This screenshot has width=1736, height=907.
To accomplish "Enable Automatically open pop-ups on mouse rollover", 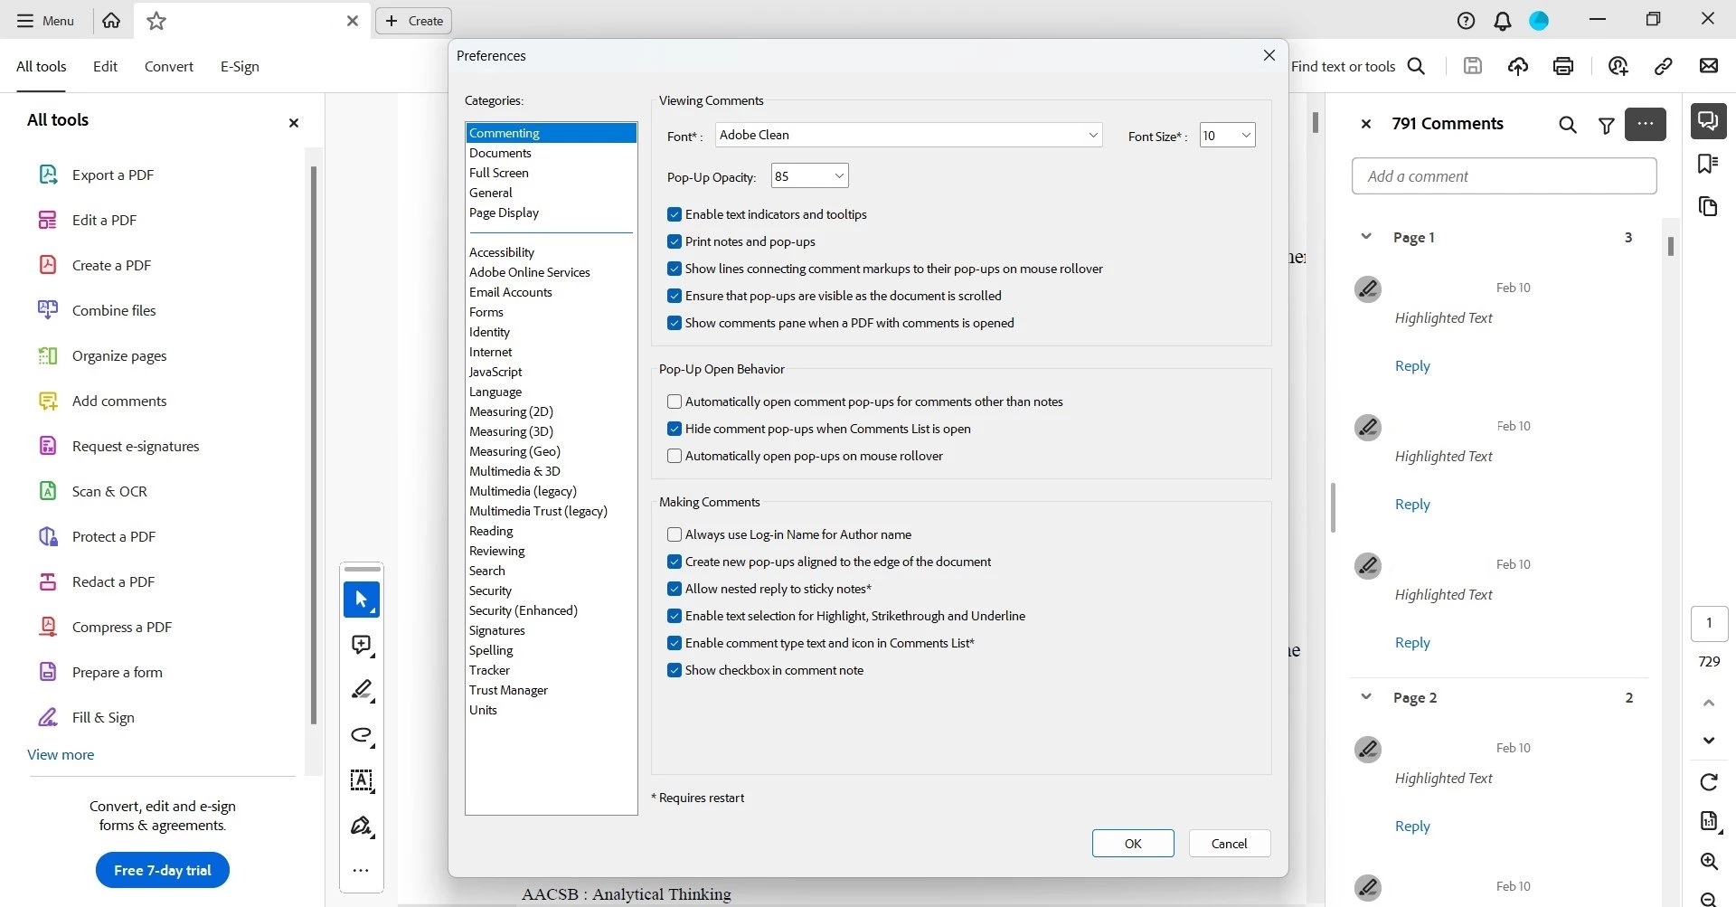I will 675,456.
